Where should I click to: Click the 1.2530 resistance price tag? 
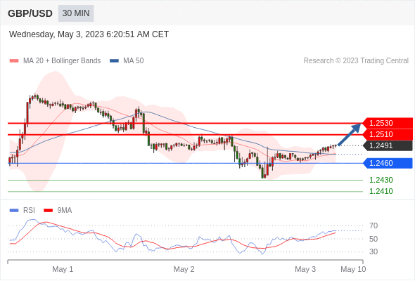point(388,123)
